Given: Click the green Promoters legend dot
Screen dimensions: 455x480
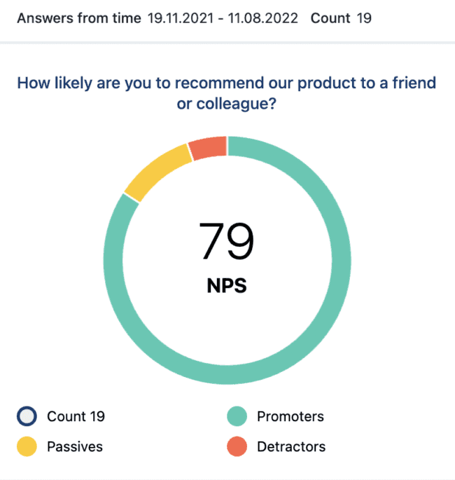Looking at the screenshot, I should coord(237,416).
